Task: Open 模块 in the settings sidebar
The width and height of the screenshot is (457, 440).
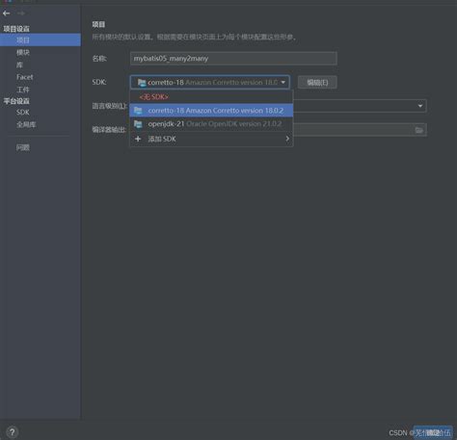Action: click(x=23, y=52)
